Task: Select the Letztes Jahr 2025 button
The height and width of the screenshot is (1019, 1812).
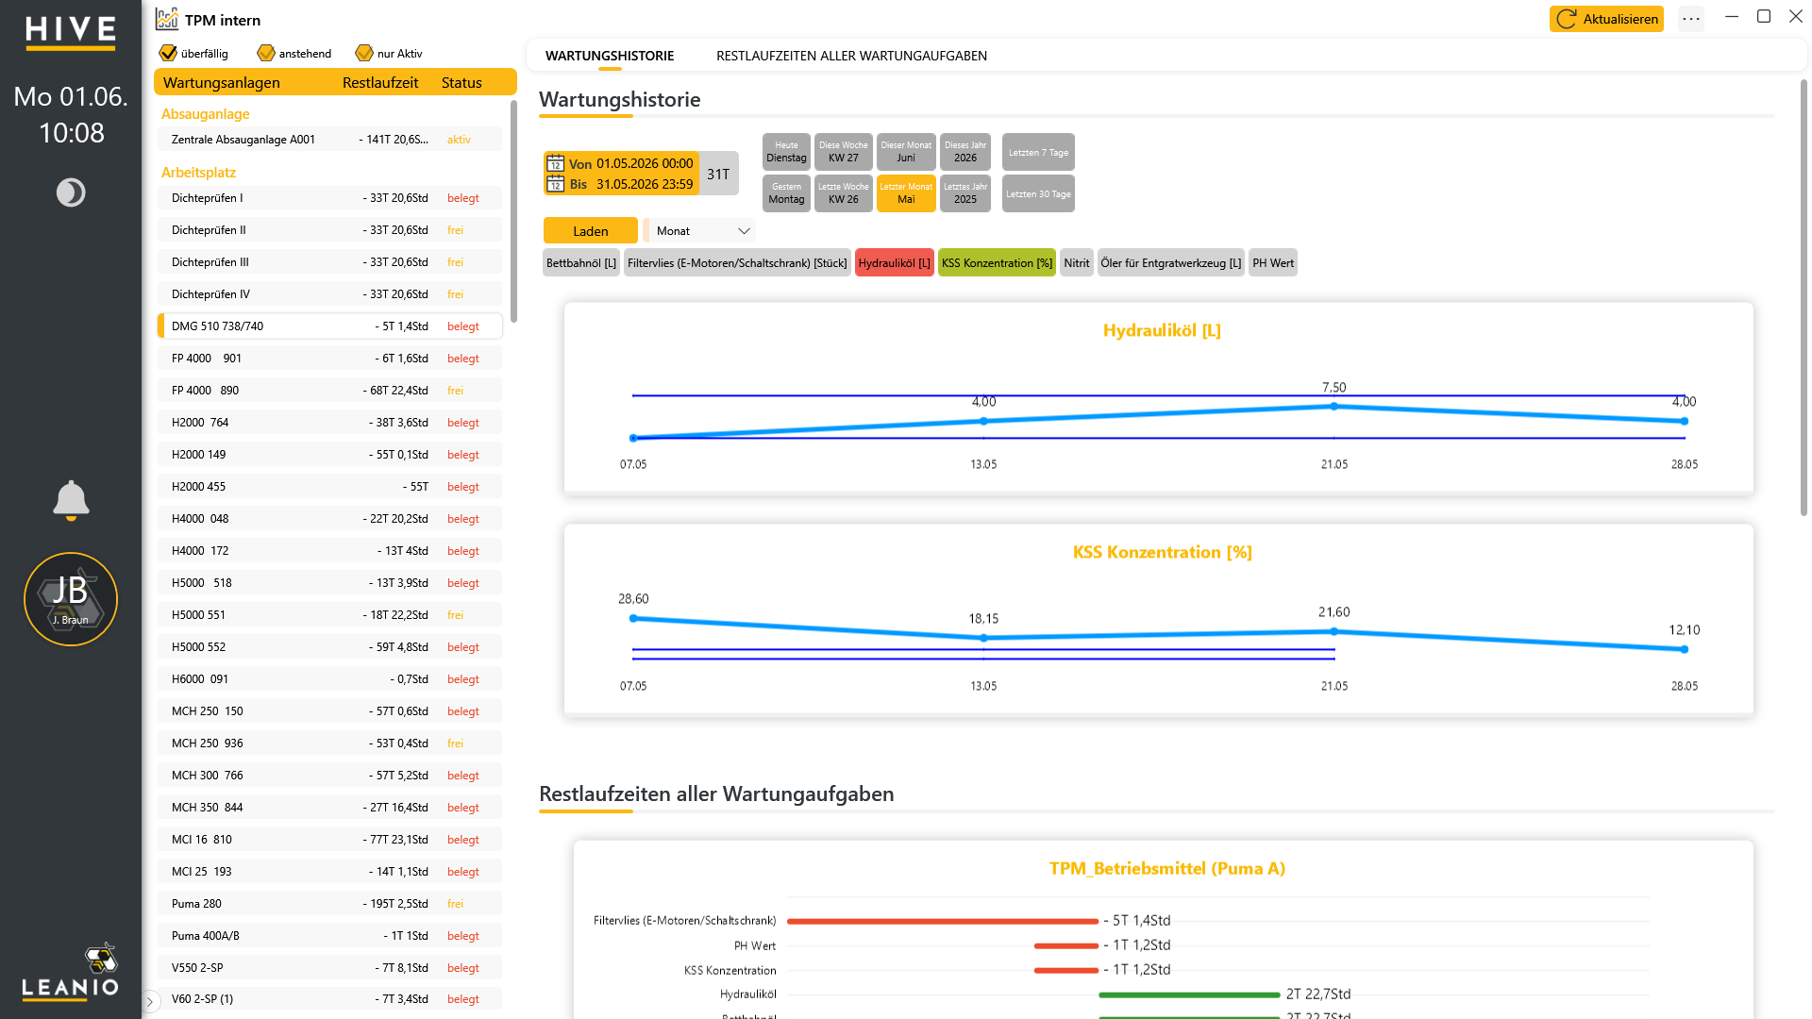Action: (965, 193)
